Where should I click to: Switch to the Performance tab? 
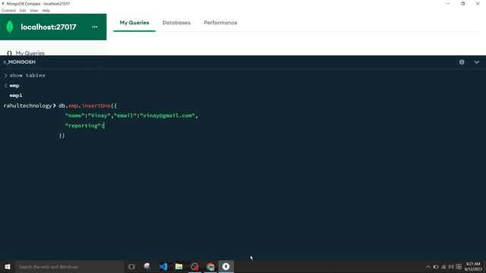[x=220, y=23]
